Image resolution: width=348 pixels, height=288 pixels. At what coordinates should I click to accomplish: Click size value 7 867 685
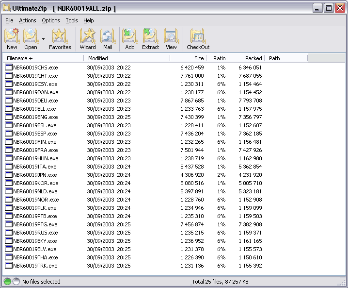click(192, 101)
